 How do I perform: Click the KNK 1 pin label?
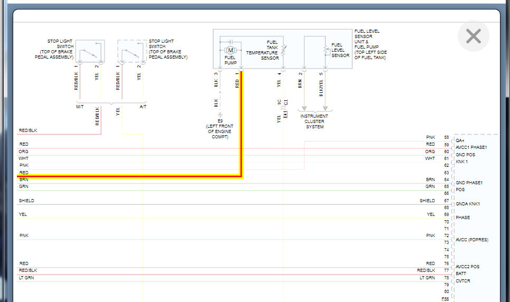[x=461, y=161]
